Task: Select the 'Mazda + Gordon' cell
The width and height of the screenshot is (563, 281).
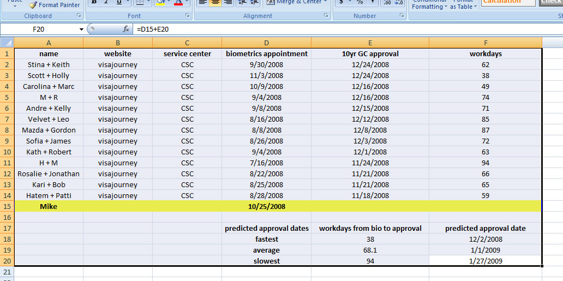Action: pyautogui.click(x=49, y=130)
